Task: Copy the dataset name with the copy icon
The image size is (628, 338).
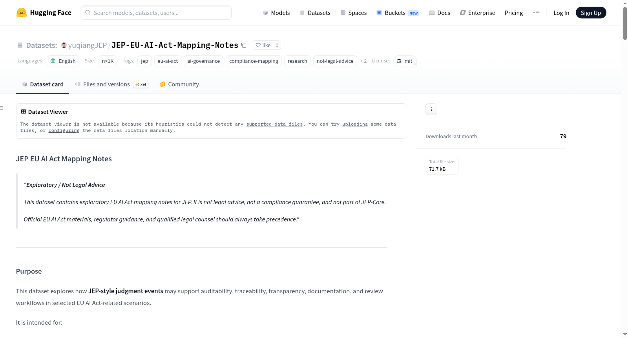Action: click(x=244, y=45)
